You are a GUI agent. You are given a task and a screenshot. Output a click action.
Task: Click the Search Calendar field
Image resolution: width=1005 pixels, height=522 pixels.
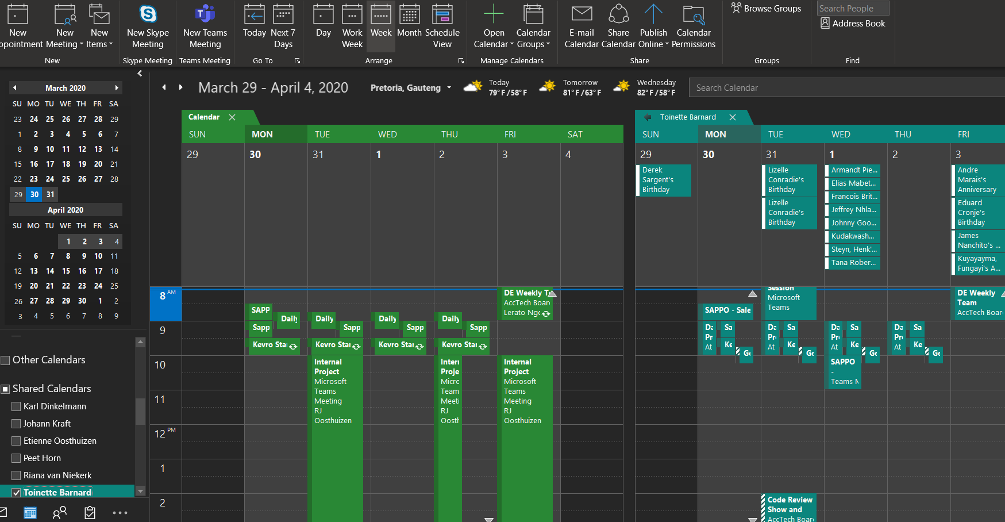coord(847,88)
